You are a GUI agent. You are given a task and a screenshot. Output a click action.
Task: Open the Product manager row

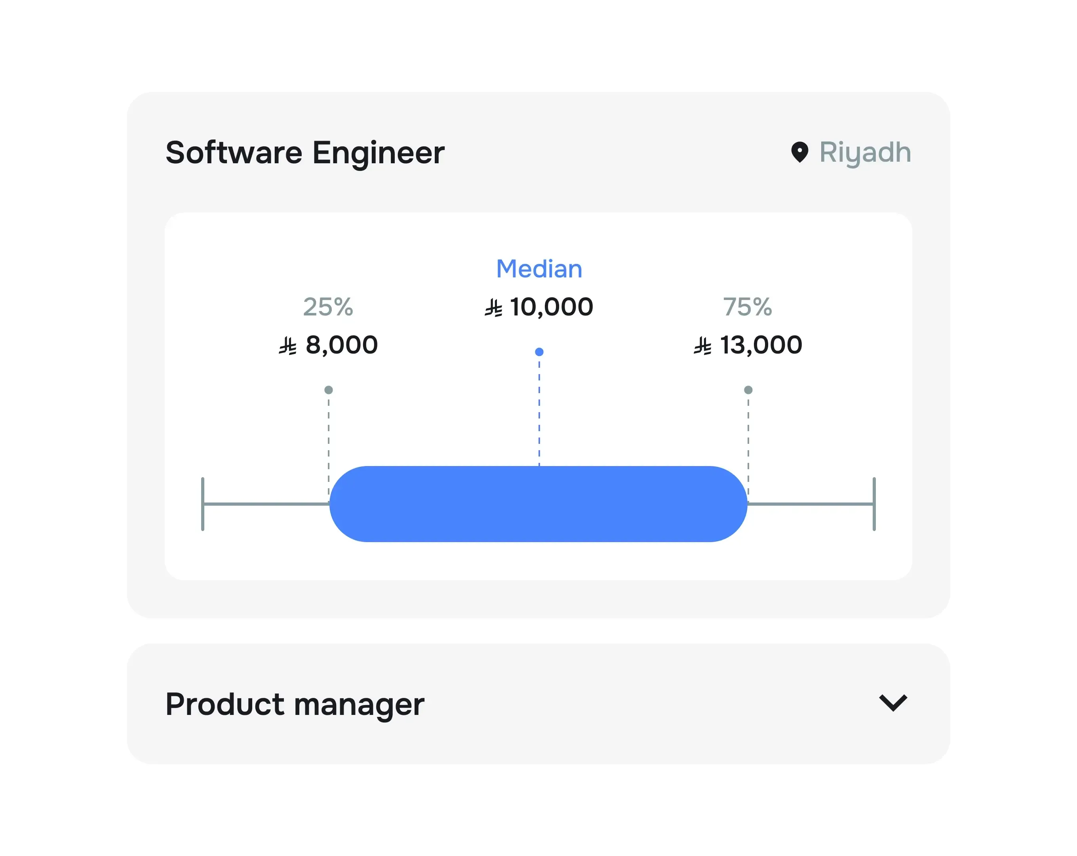tap(295, 704)
